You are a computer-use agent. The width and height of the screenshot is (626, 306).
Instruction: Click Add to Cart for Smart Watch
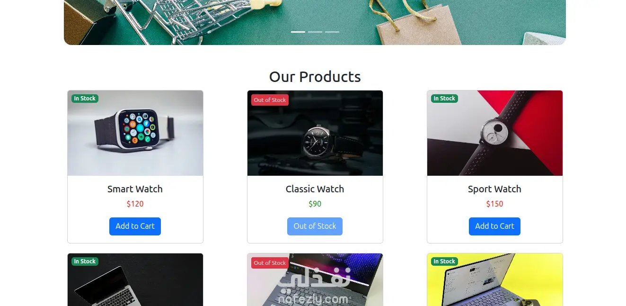point(135,226)
